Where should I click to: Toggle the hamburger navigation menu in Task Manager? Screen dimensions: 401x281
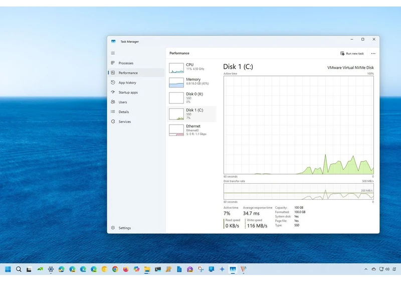click(x=113, y=53)
